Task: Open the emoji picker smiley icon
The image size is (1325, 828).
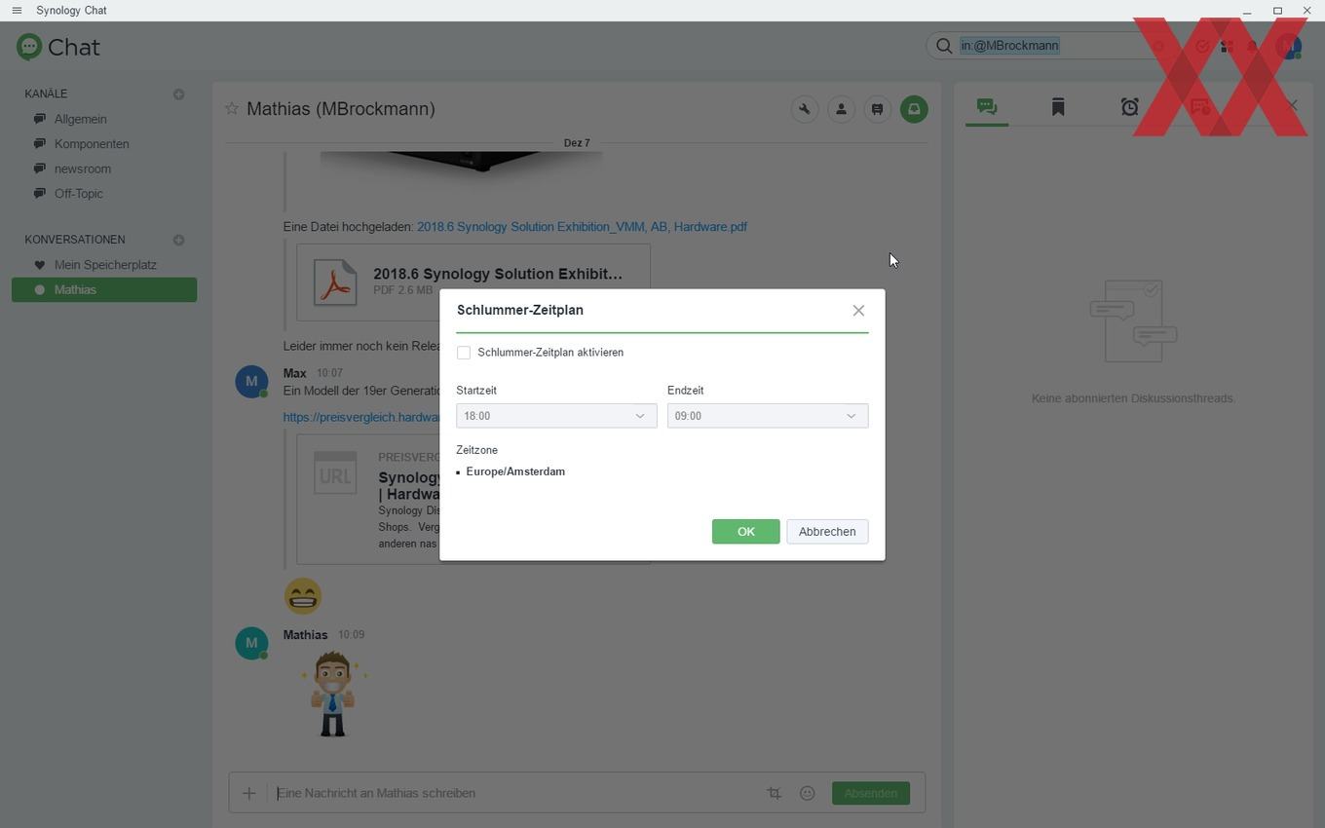Action: pos(807,794)
